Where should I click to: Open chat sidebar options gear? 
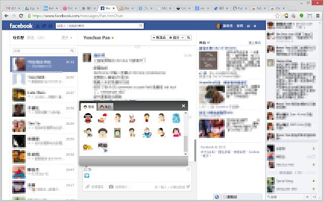click(x=307, y=197)
